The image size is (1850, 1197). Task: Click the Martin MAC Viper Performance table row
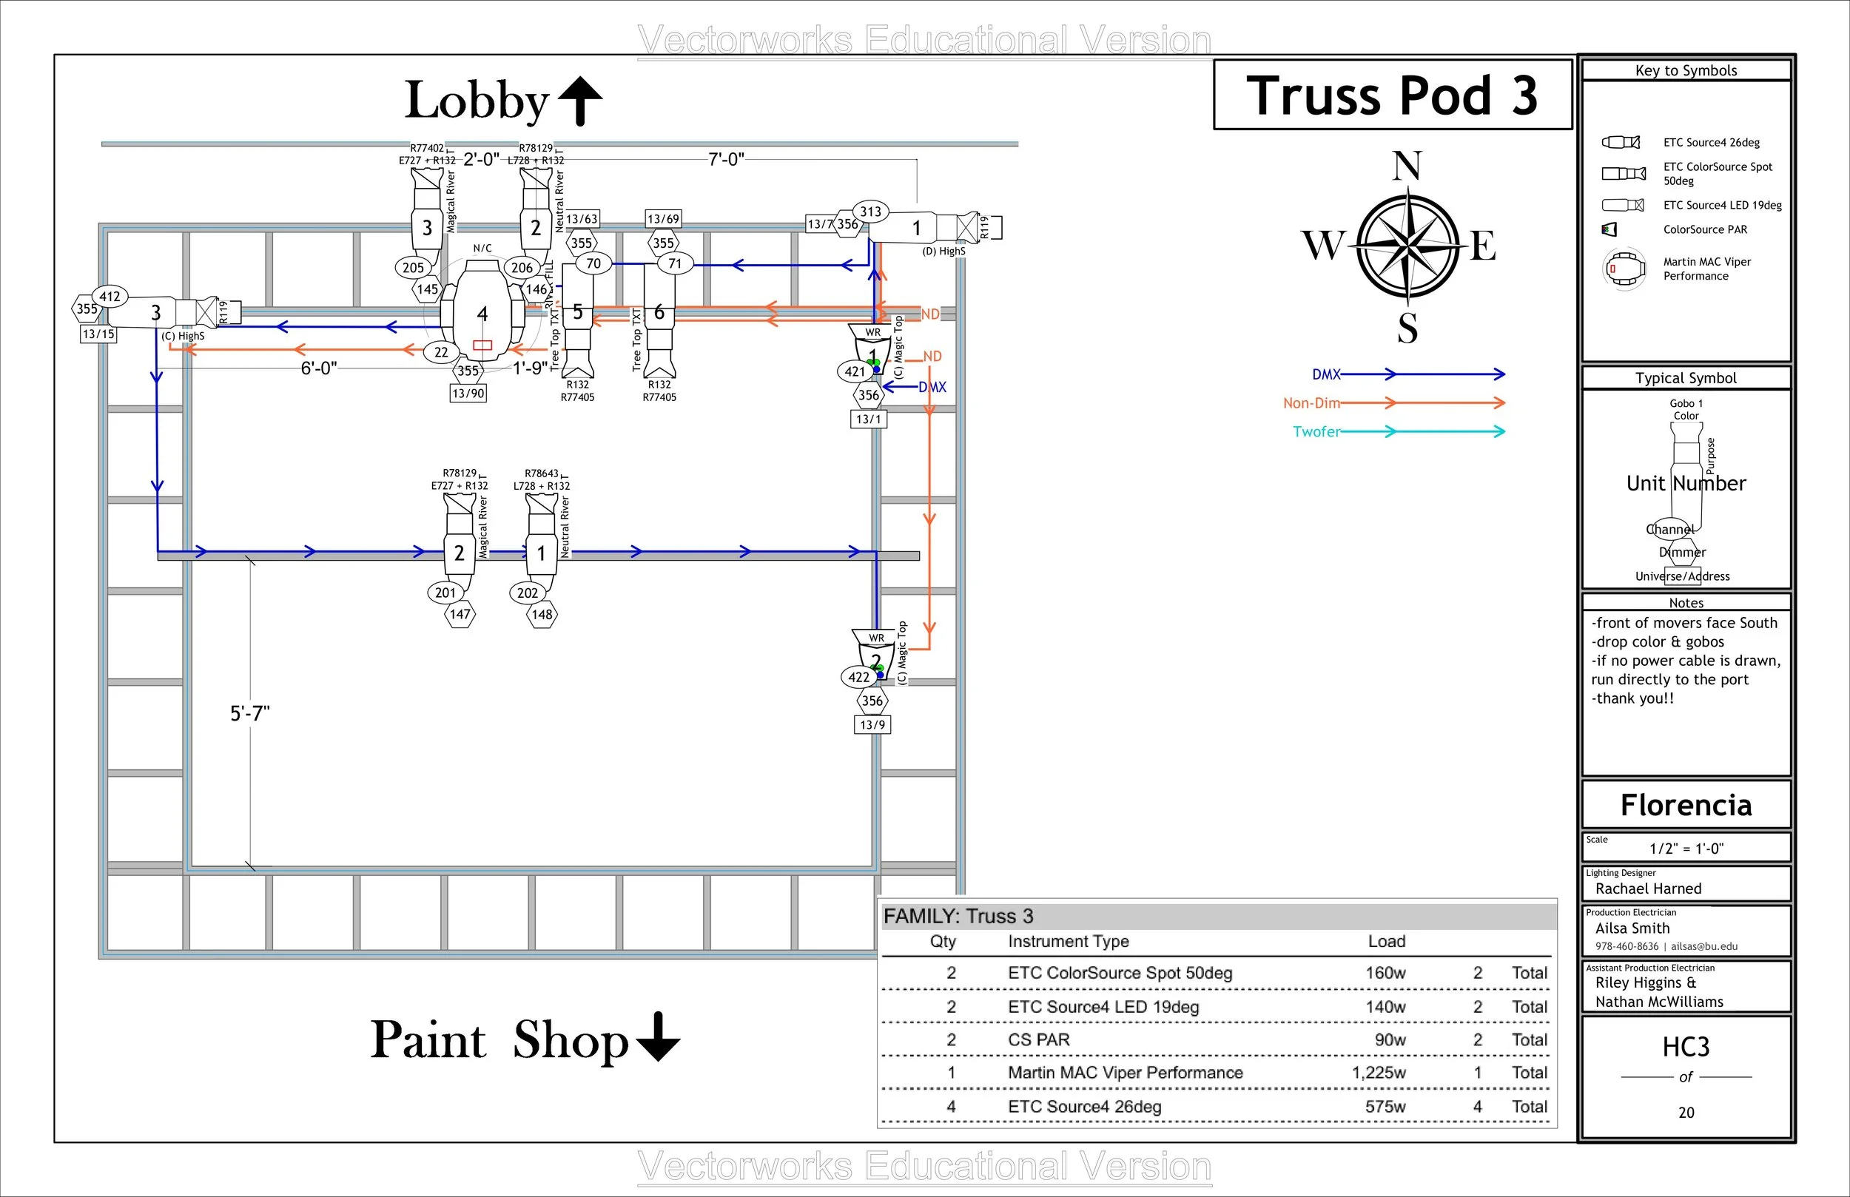(x=1125, y=1073)
